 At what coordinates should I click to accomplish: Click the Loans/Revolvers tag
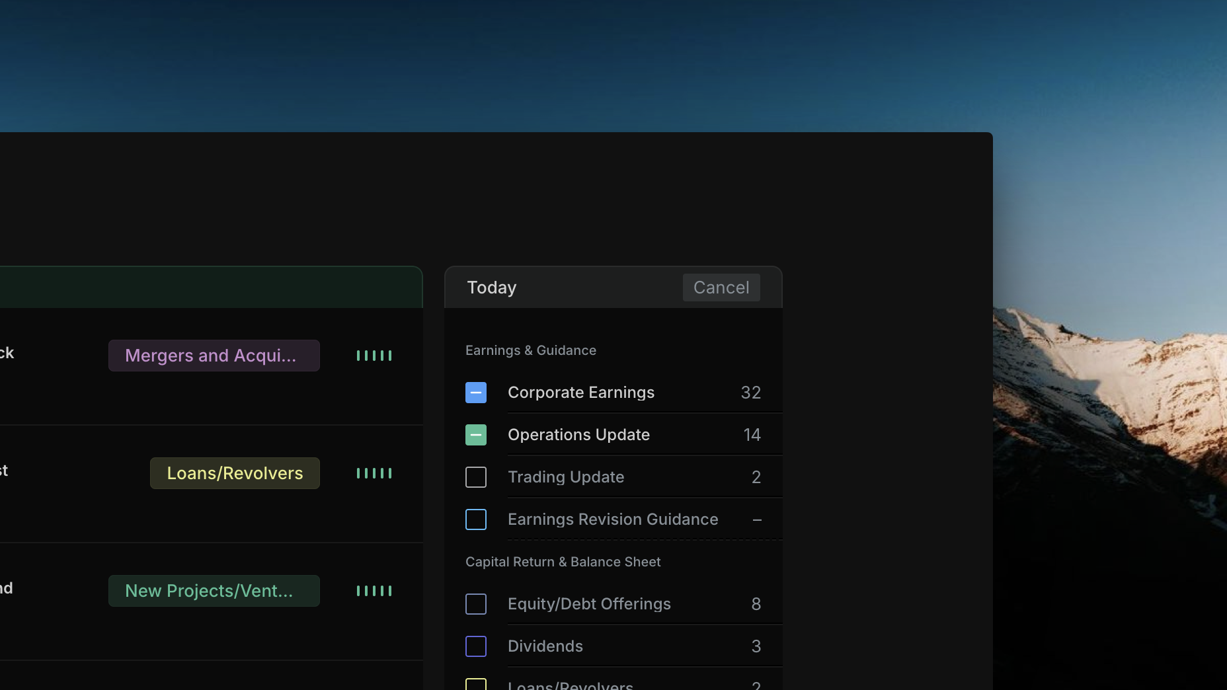(x=235, y=473)
